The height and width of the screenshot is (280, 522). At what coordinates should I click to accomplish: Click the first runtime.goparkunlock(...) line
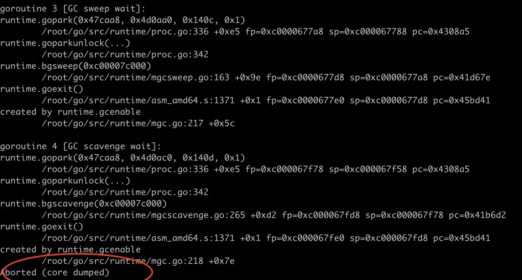point(65,43)
